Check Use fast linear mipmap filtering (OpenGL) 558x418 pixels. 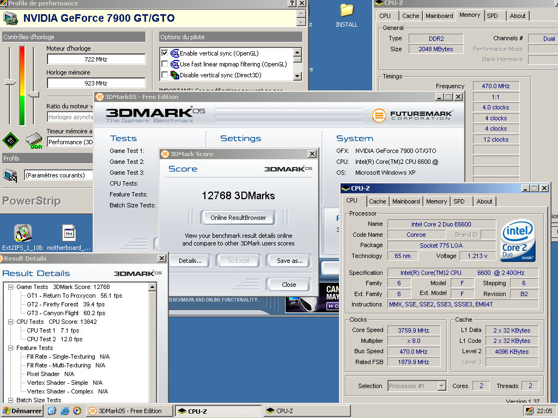pos(165,64)
